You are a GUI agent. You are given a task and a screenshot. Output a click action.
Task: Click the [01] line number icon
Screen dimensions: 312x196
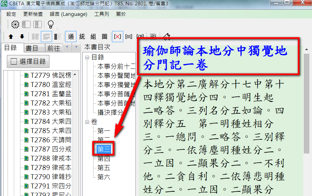click(x=129, y=37)
